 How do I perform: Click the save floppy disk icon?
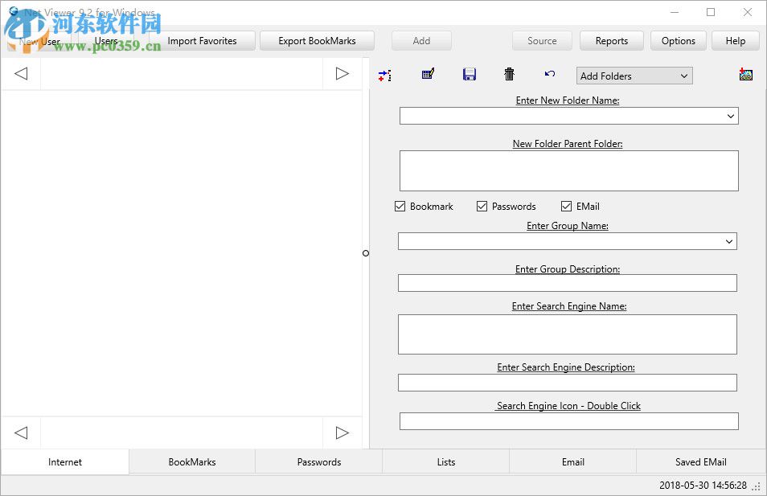coord(469,74)
